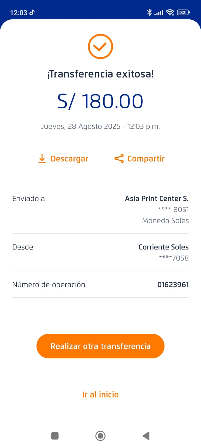Select operation number 01623961
This screenshot has width=201, height=448.
[x=173, y=284]
